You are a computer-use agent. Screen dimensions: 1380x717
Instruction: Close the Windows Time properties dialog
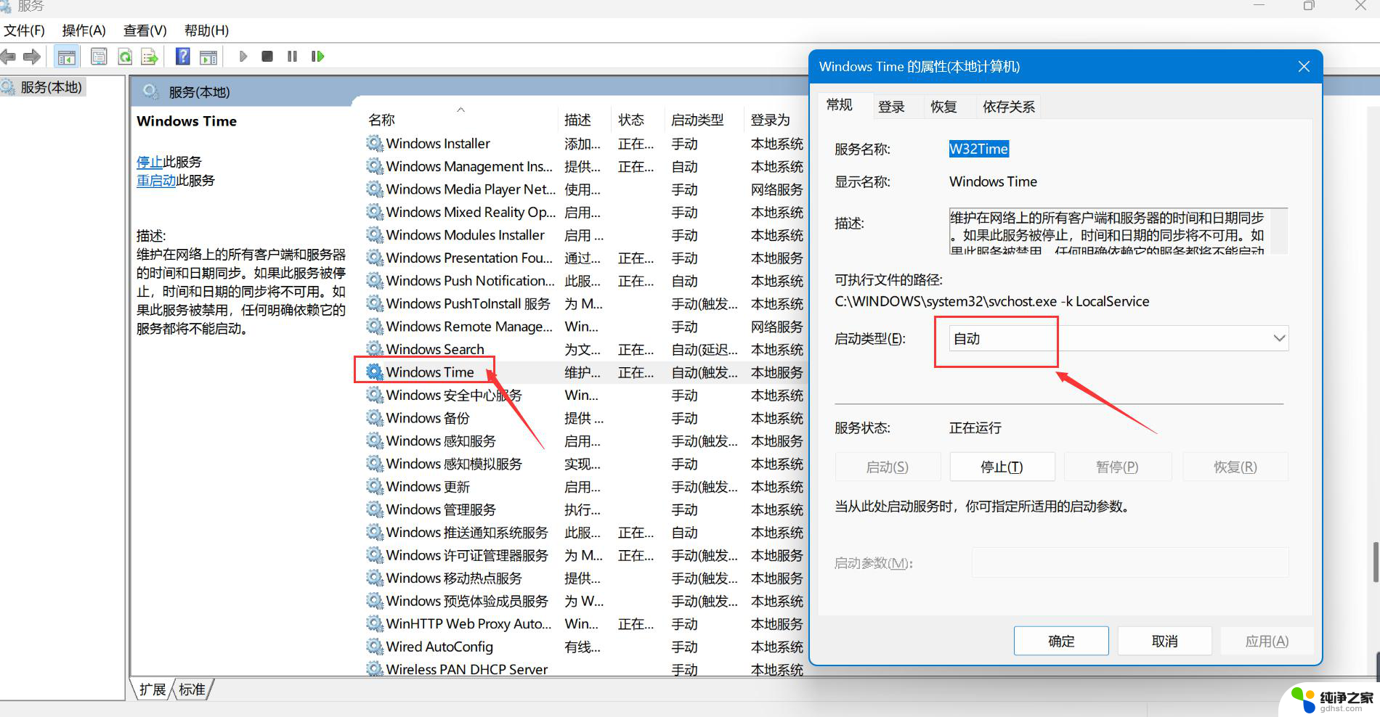(x=1304, y=67)
